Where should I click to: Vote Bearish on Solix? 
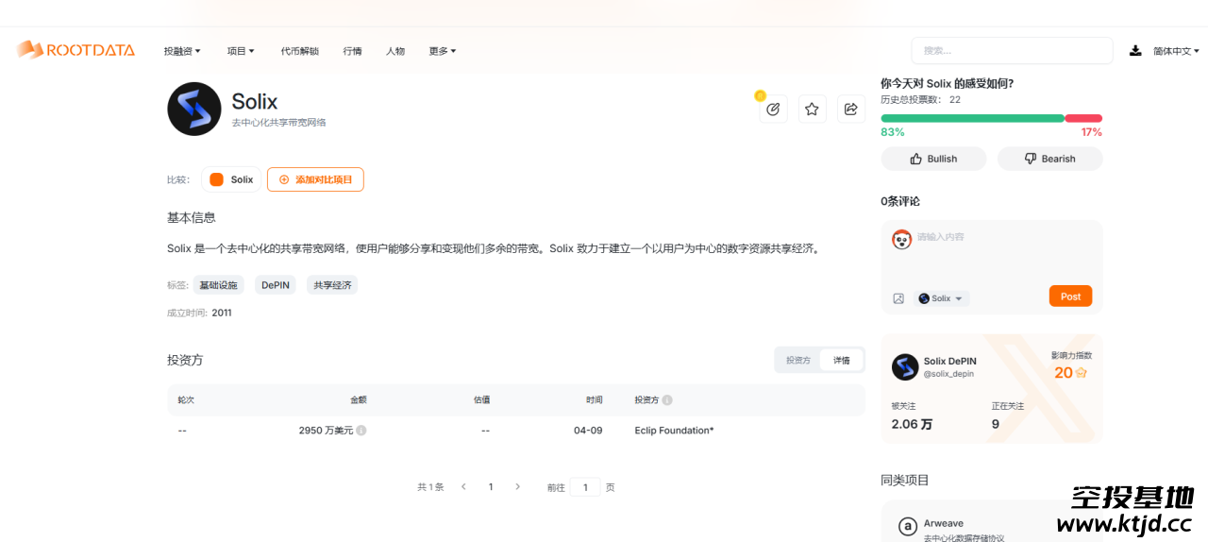click(1049, 159)
